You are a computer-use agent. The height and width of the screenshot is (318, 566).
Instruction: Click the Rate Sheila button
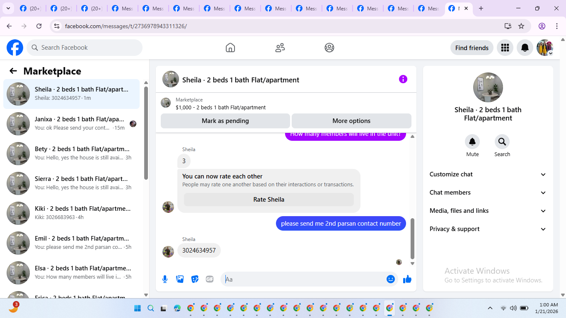(x=269, y=200)
